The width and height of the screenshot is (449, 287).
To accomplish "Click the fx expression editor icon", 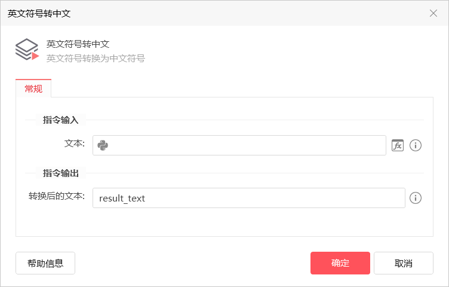I will tap(398, 145).
